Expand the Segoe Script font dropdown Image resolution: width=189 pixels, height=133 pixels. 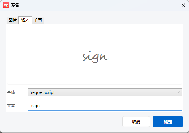pyautogui.click(x=105, y=92)
